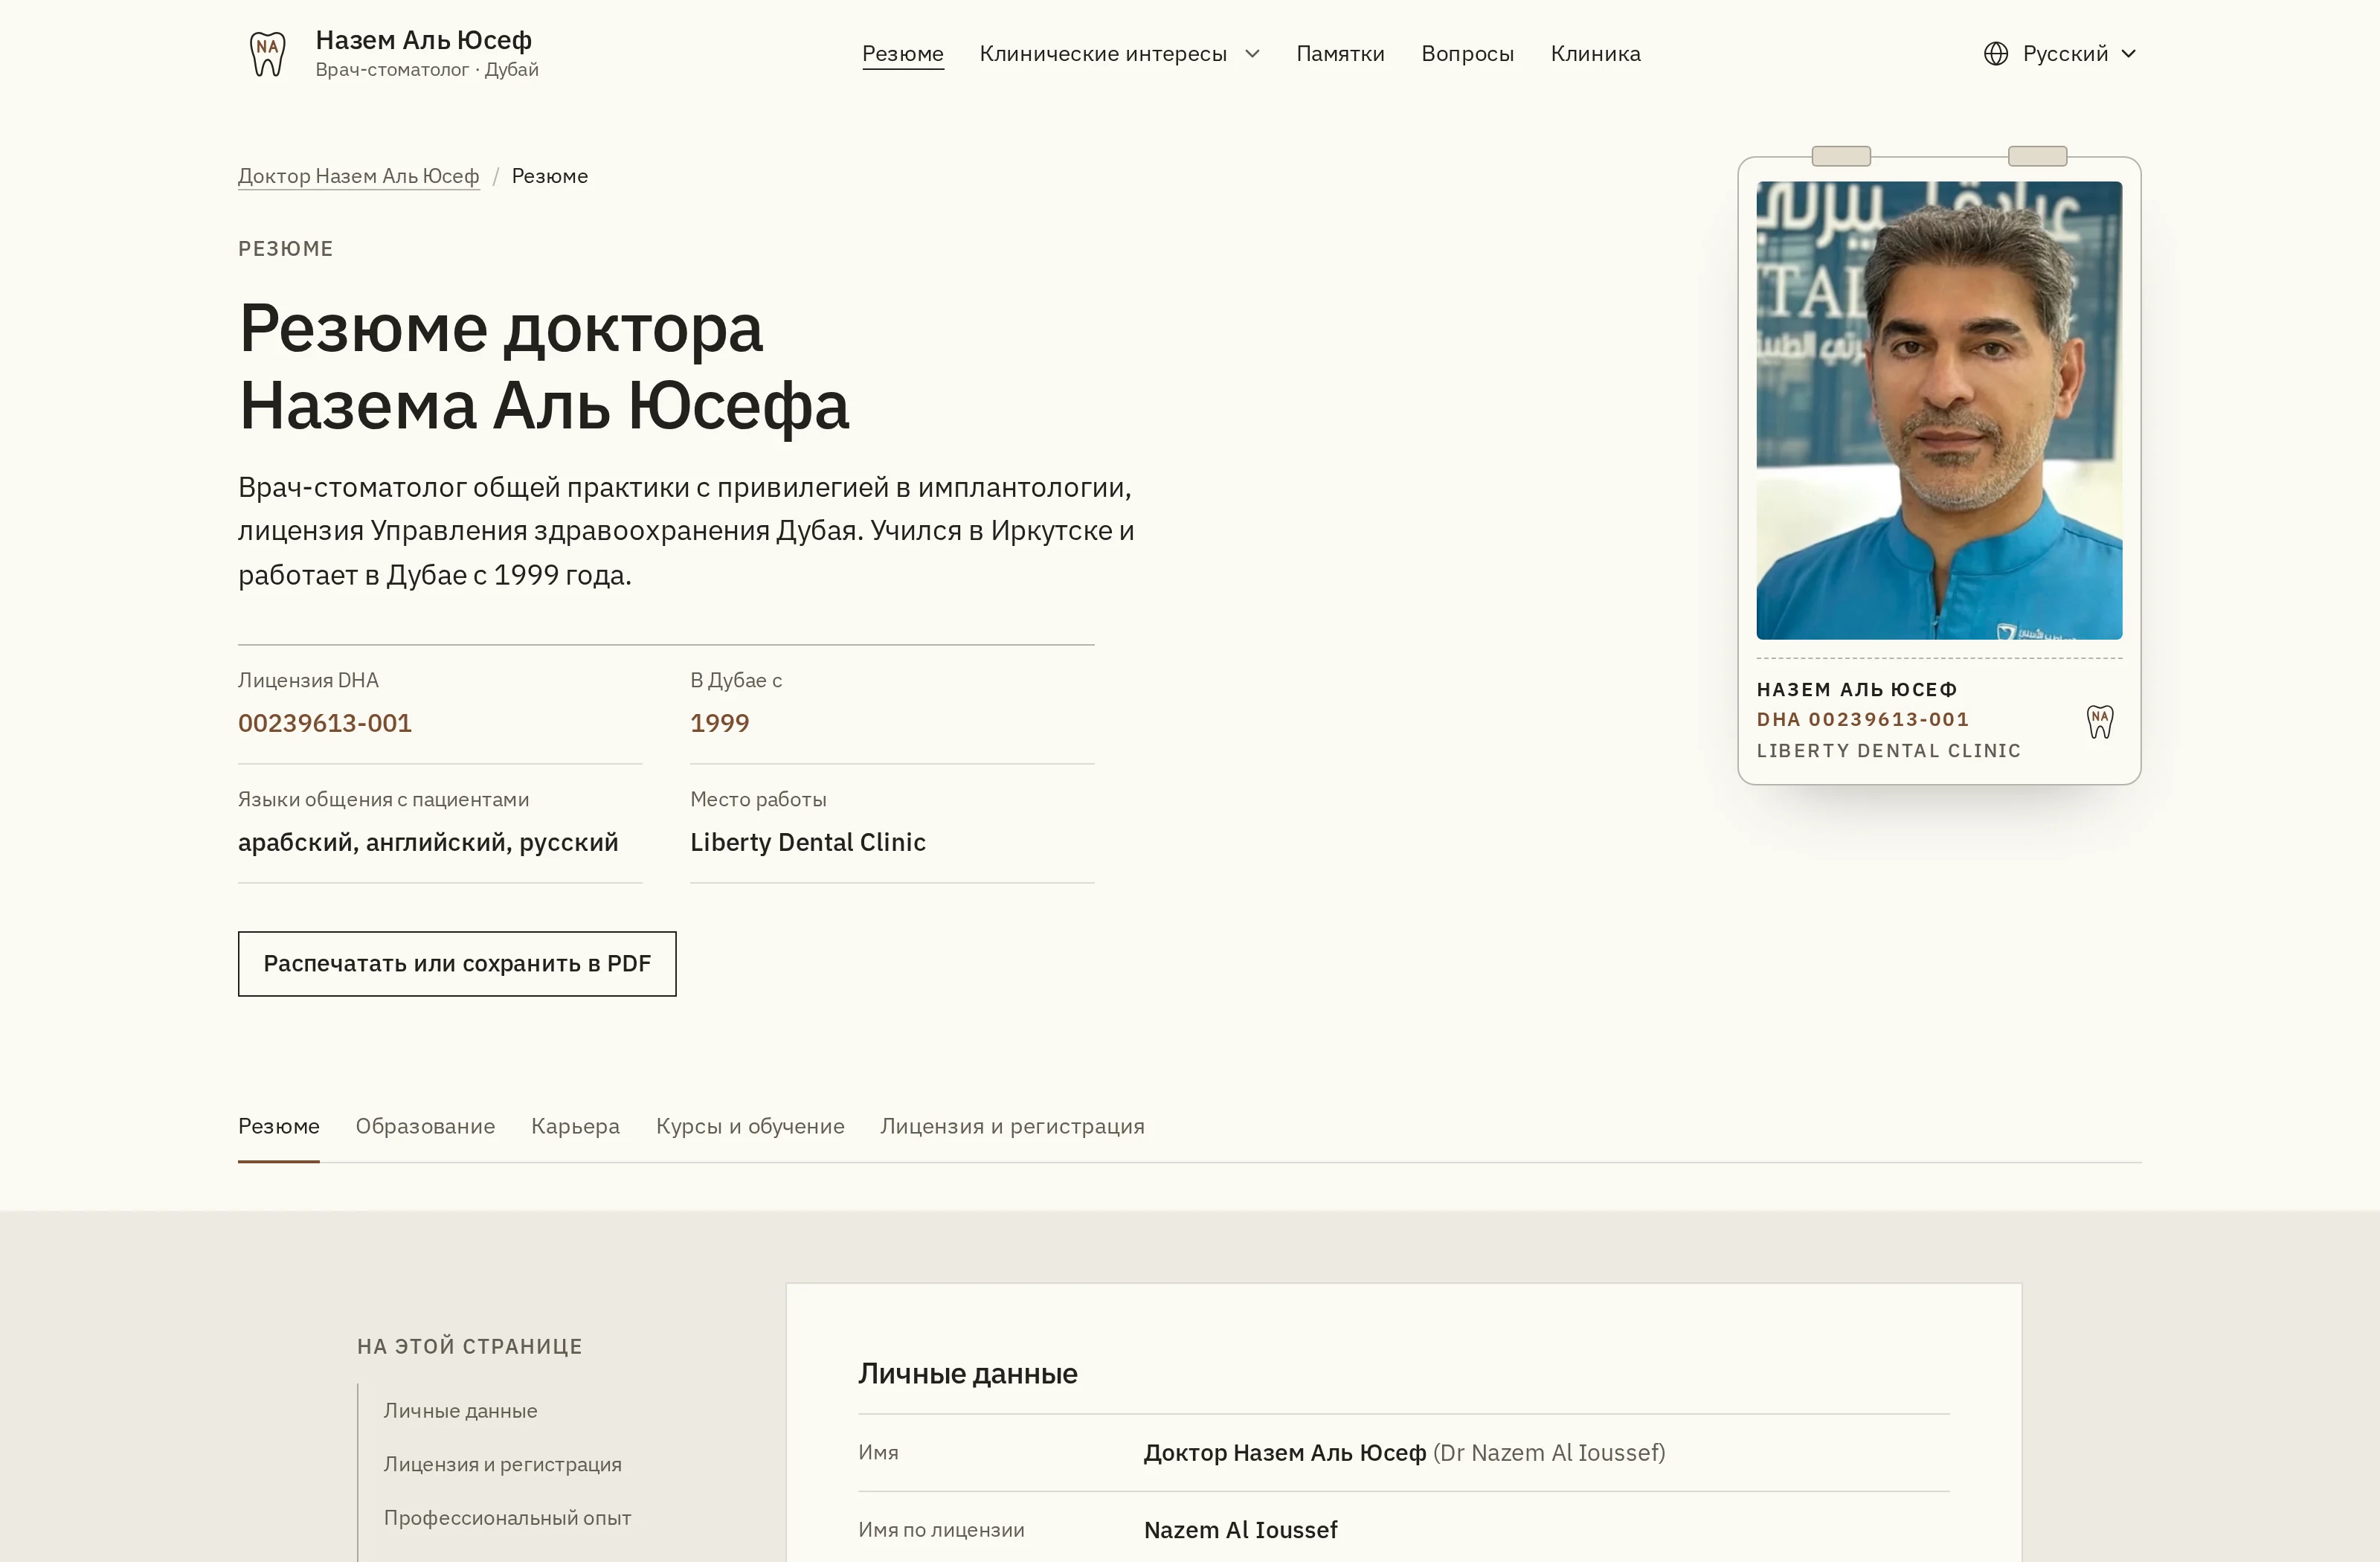Viewport: 2380px width, 1562px height.
Task: Open the Вопросы navigation item
Action: (1467, 54)
